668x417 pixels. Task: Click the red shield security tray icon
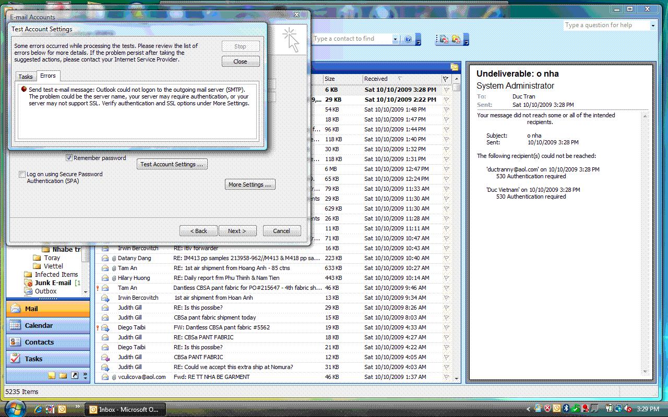(x=547, y=409)
